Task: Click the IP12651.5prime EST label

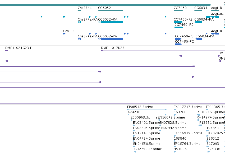Action: click(x=211, y=123)
